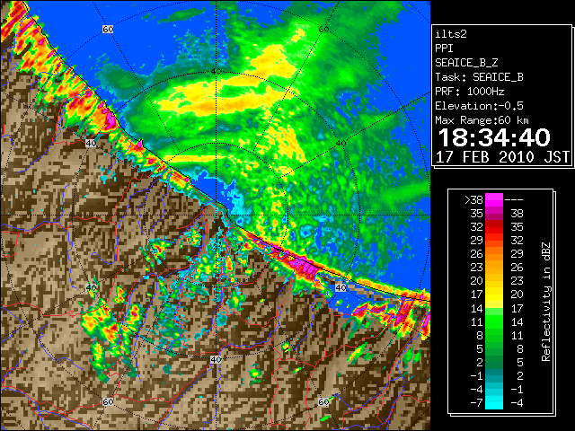Select the '17 FEB 2010 JST' date
The height and width of the screenshot is (431, 575).
point(502,157)
